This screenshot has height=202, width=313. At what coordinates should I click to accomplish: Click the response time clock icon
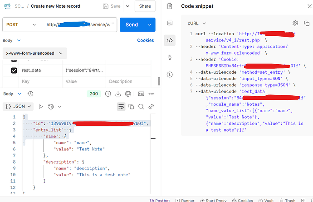tap(108, 94)
